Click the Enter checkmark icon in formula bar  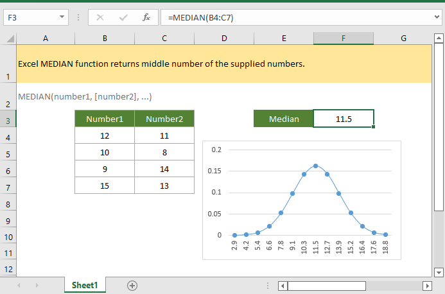(122, 17)
